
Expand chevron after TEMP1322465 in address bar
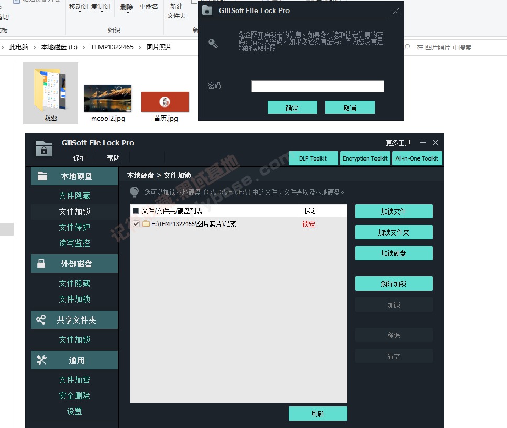[x=140, y=47]
